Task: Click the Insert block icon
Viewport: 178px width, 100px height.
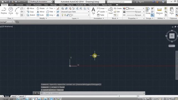Action: pyautogui.click(x=110, y=11)
